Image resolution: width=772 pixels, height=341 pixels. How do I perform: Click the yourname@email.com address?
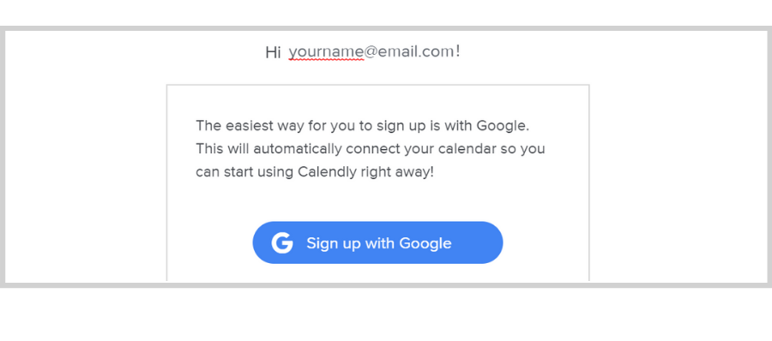coord(371,51)
